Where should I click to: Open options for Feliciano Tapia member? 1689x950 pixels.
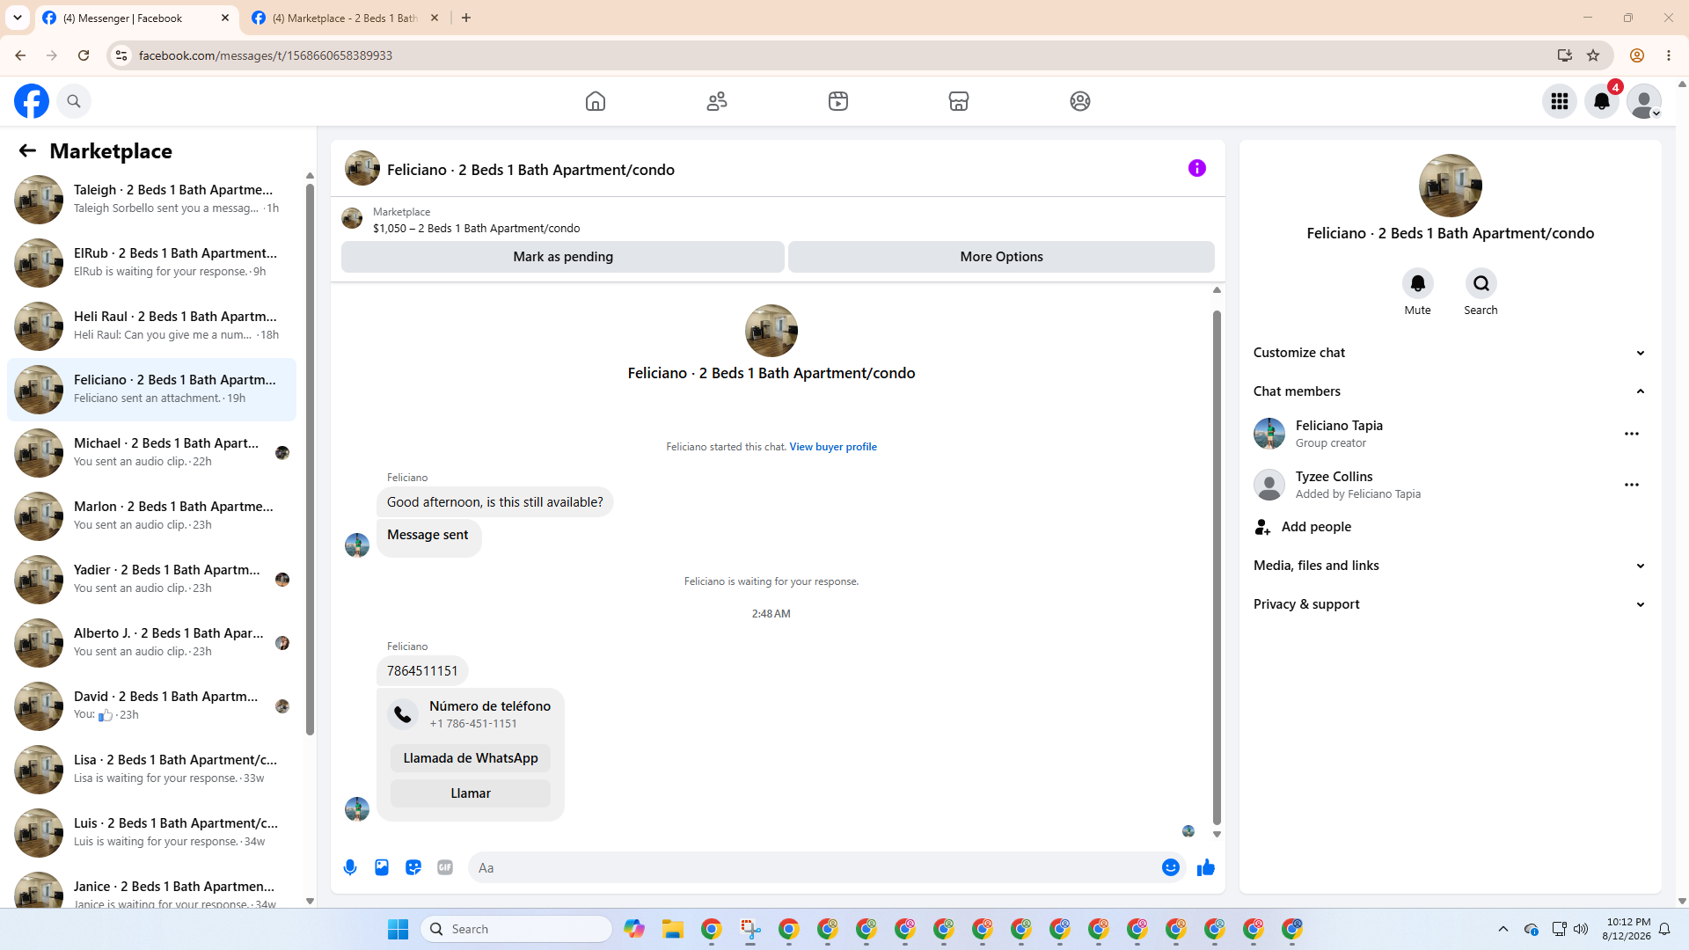coord(1632,434)
